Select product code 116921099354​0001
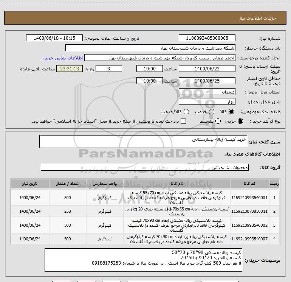Image resolution: width=291 pixels, height=282 pixels. click(249, 198)
